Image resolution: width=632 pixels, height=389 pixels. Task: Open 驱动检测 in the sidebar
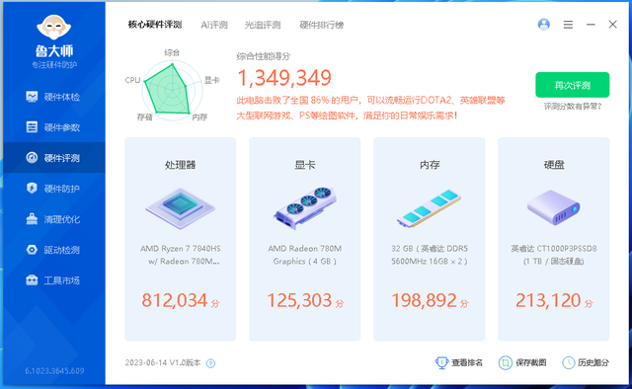[54, 250]
